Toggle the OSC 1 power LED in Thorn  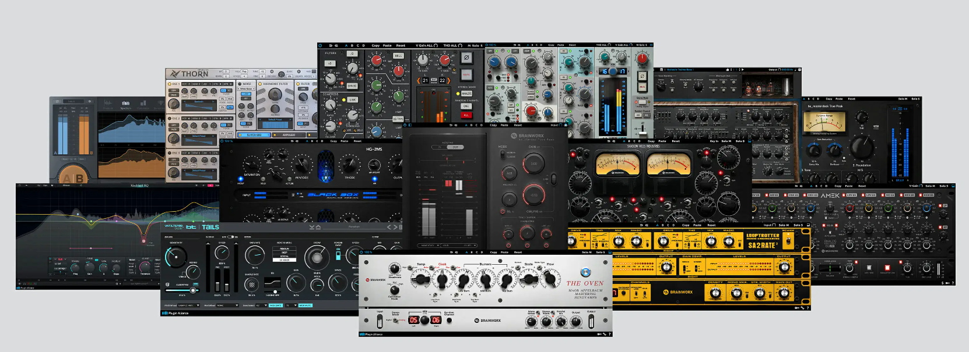pos(169,84)
